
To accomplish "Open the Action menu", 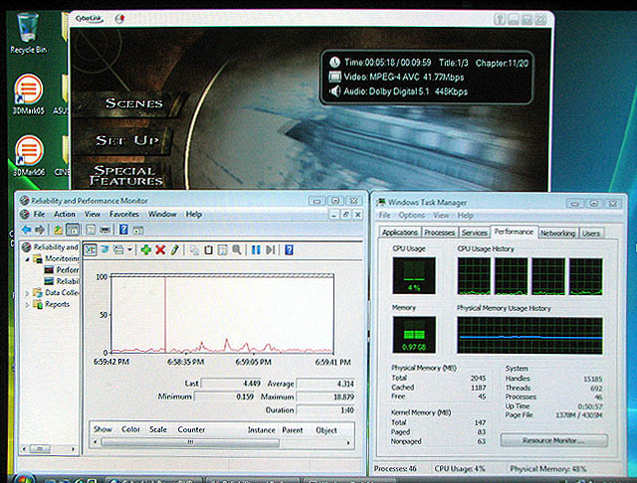I will [65, 214].
